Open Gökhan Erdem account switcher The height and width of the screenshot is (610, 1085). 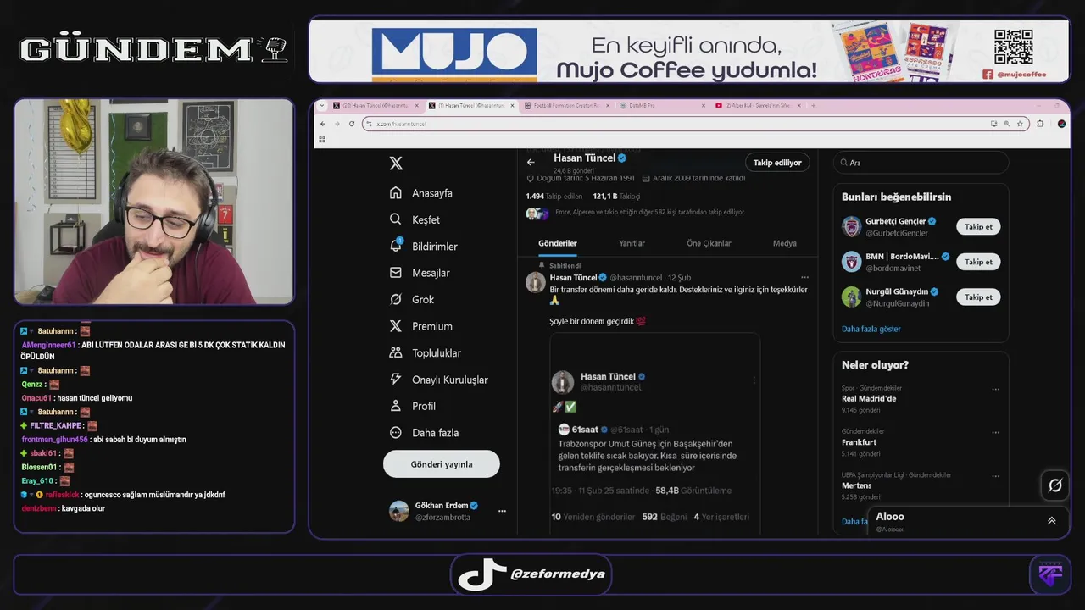447,511
